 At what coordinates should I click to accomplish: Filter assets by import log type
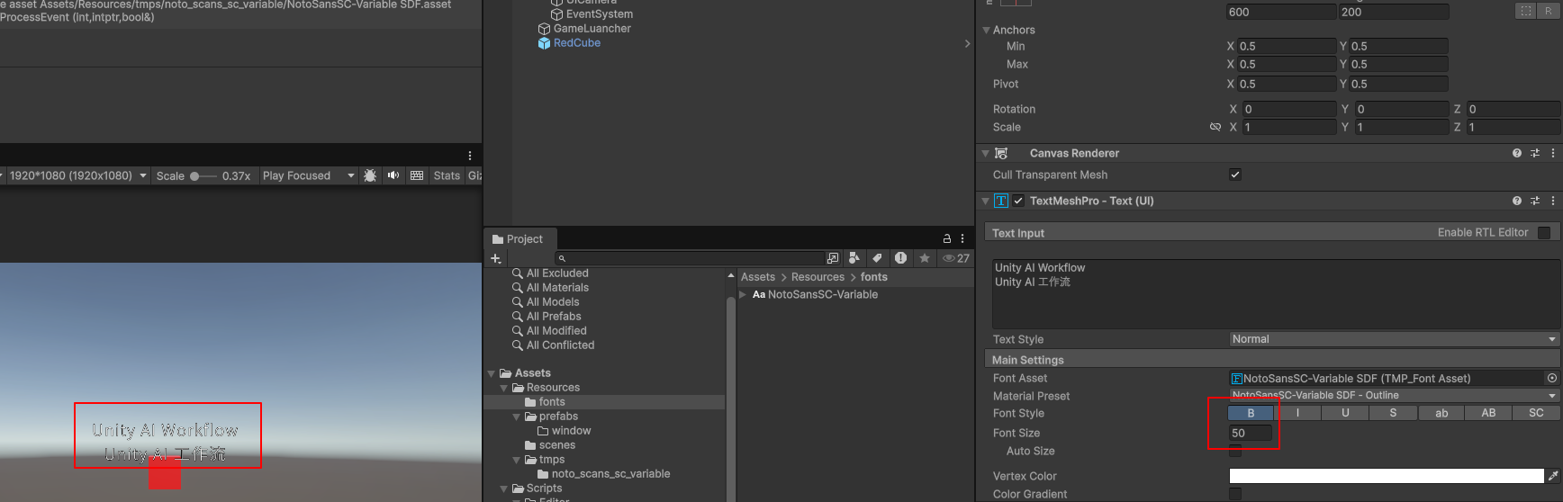pos(900,258)
